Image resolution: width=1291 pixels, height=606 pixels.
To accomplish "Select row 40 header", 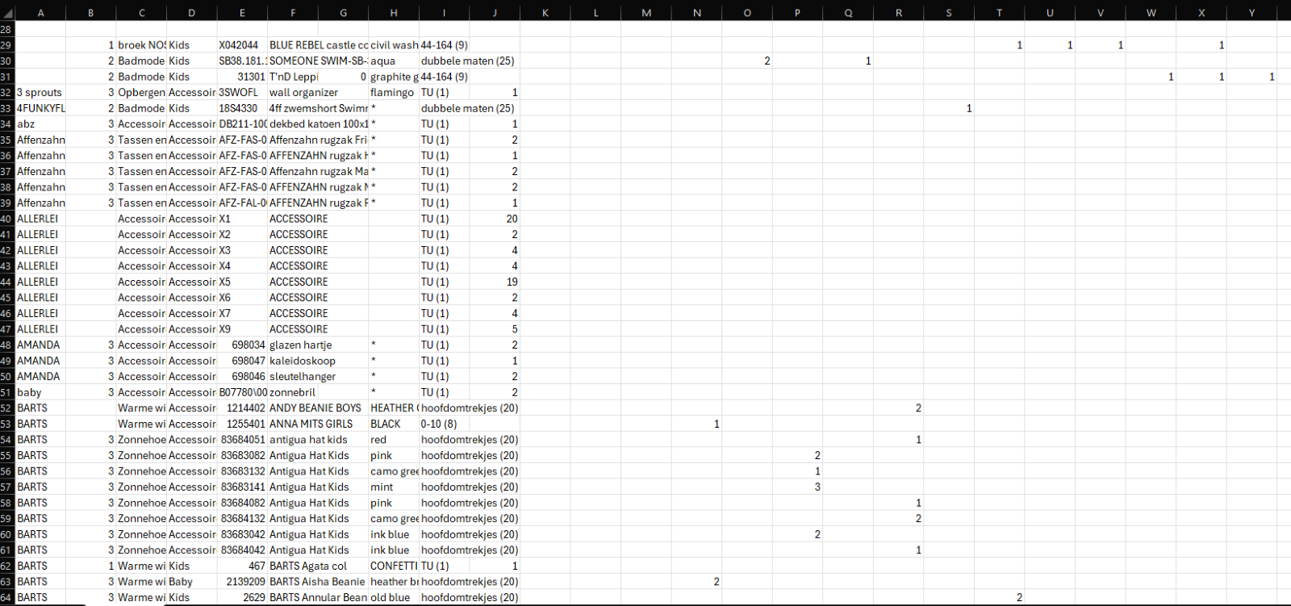I will (x=7, y=219).
